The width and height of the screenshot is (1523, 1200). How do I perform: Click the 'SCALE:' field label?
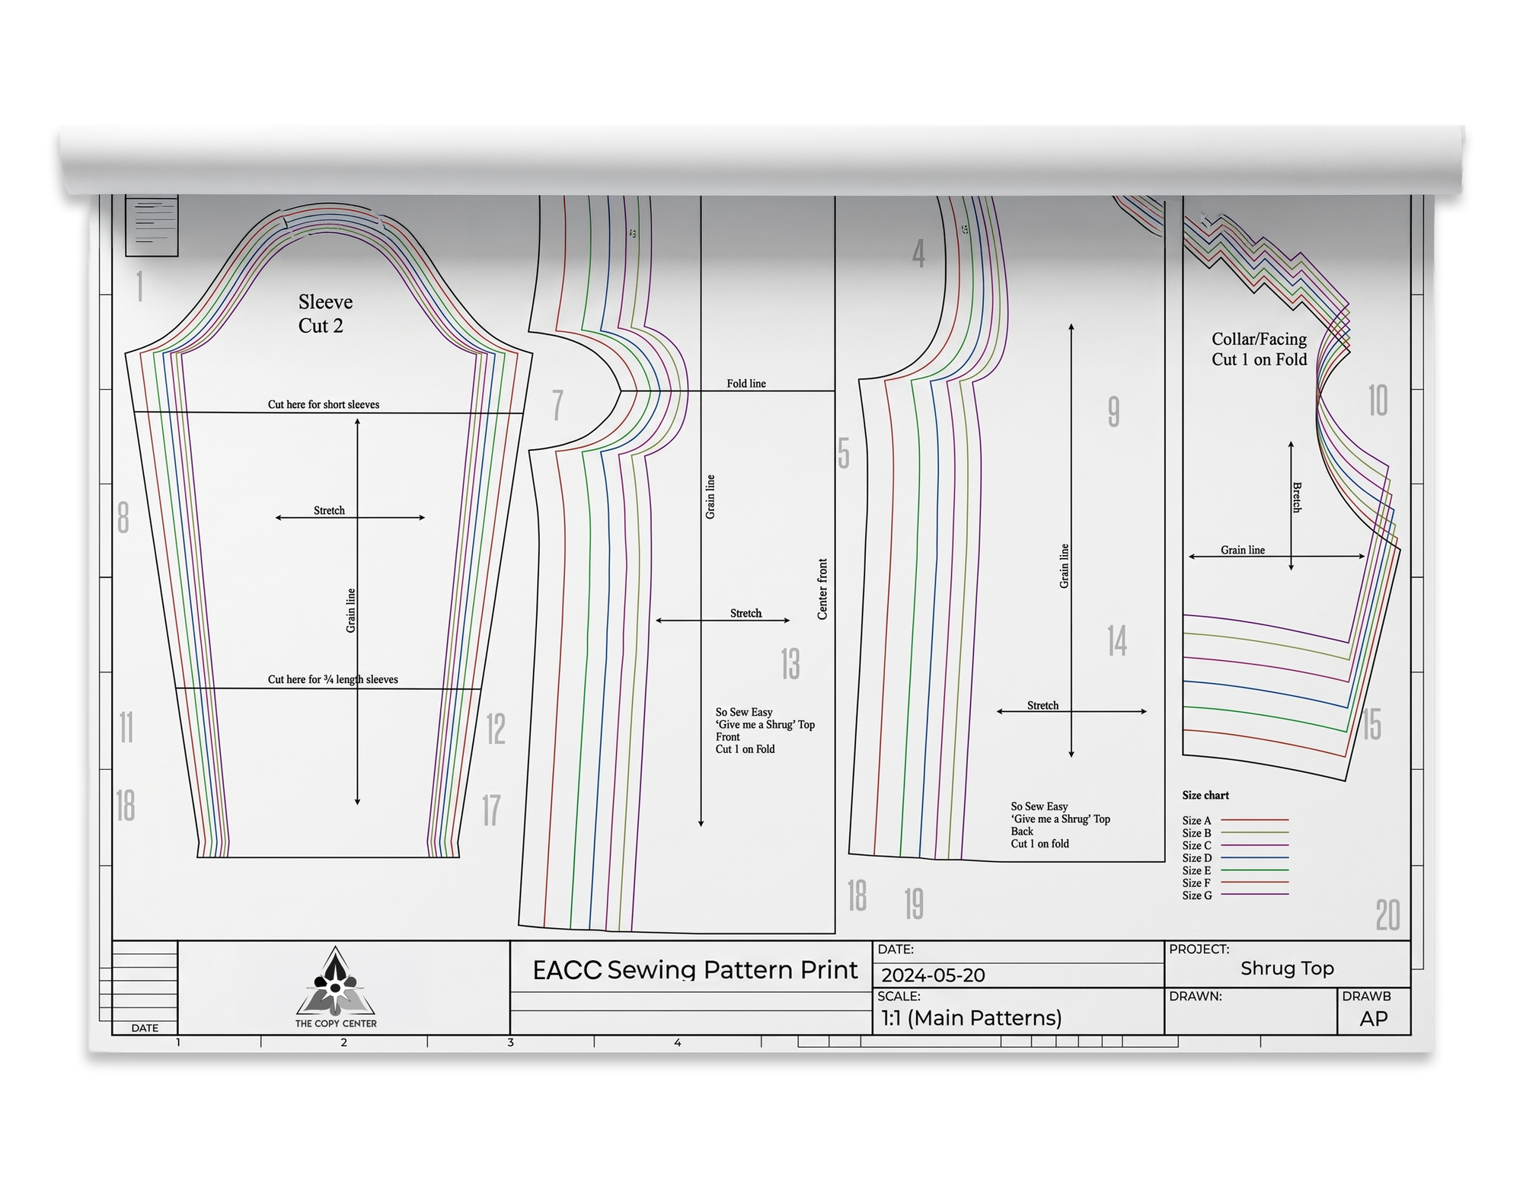(x=899, y=996)
